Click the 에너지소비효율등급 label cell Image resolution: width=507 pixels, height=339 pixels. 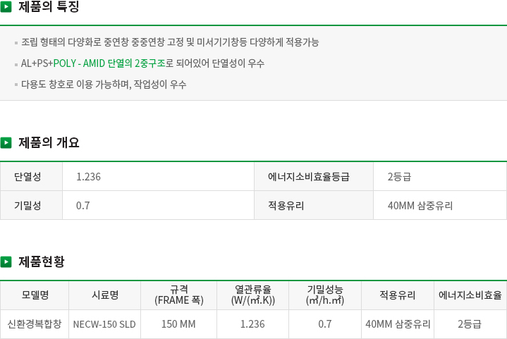point(314,176)
